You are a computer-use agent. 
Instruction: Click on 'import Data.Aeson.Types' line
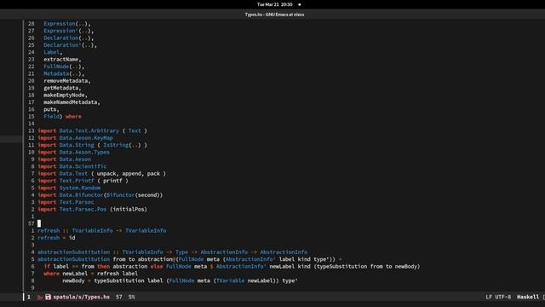click(x=73, y=152)
